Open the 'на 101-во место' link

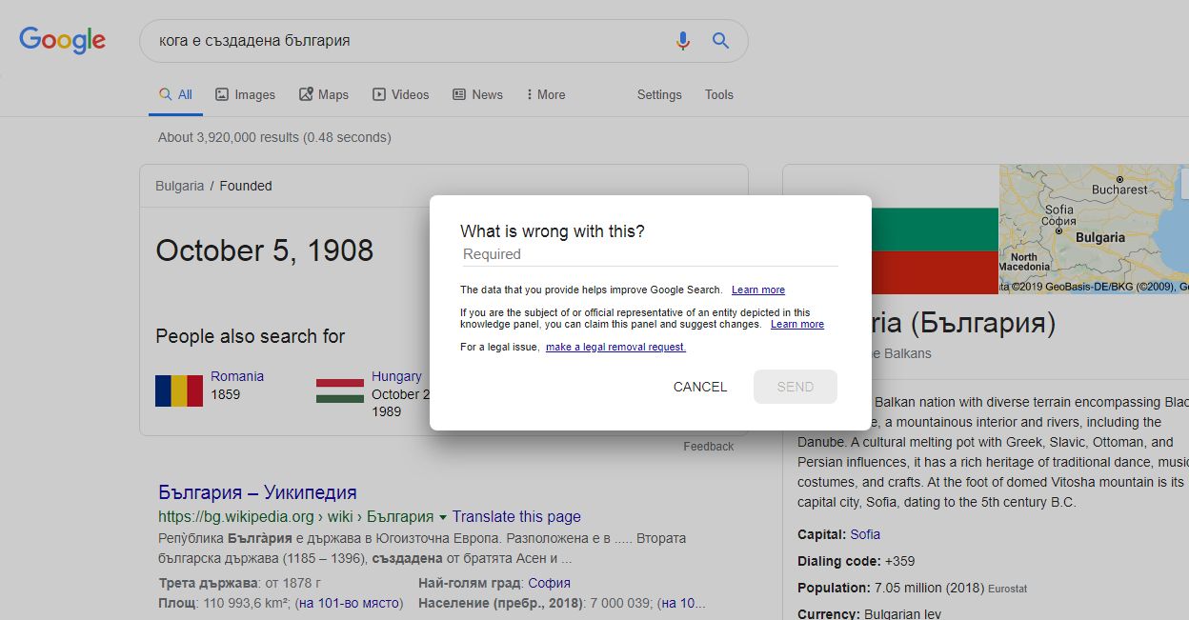[350, 603]
